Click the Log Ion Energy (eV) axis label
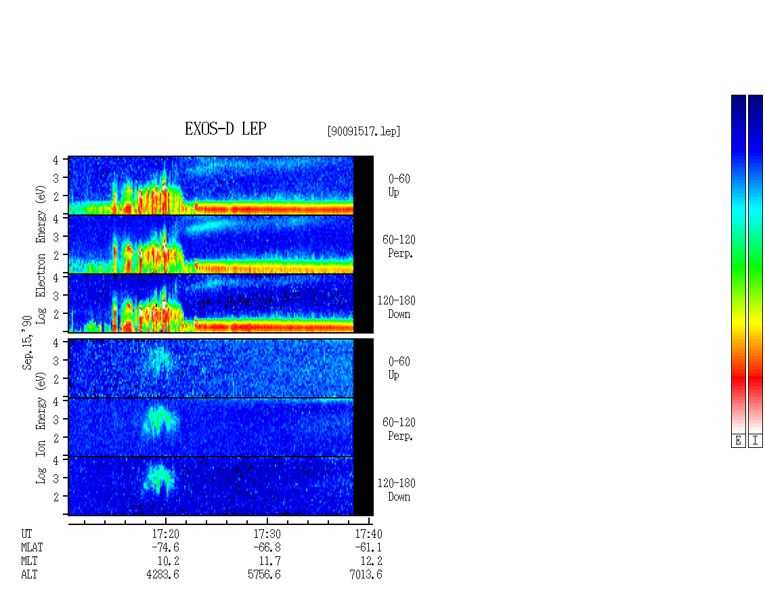The image size is (765, 592). pos(41,428)
